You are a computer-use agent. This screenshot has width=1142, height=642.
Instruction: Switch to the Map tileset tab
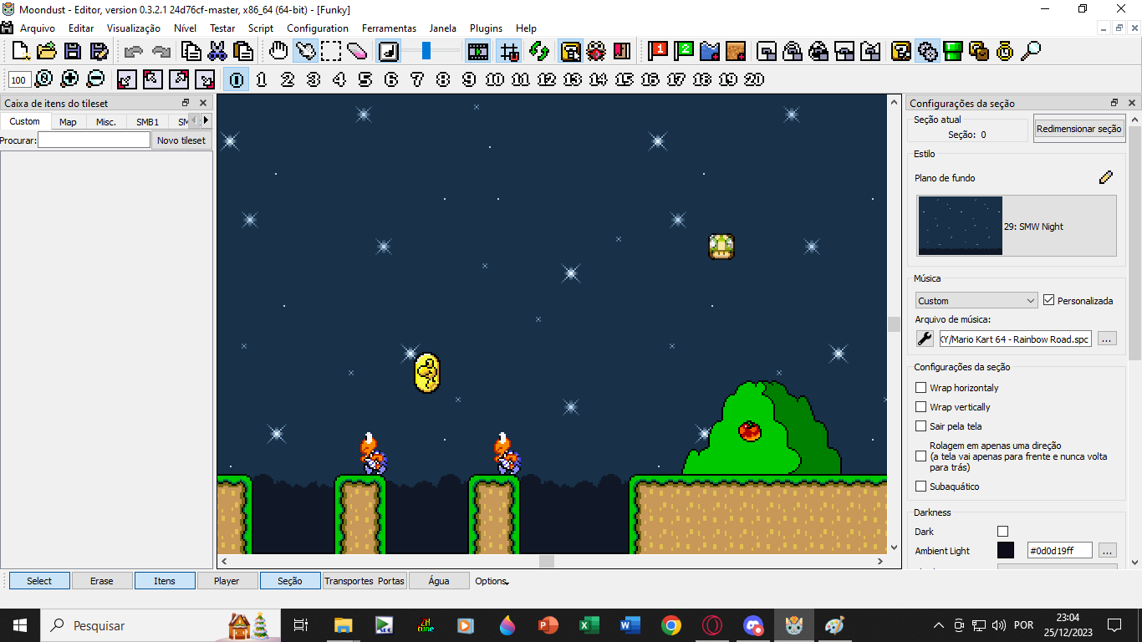(68, 121)
